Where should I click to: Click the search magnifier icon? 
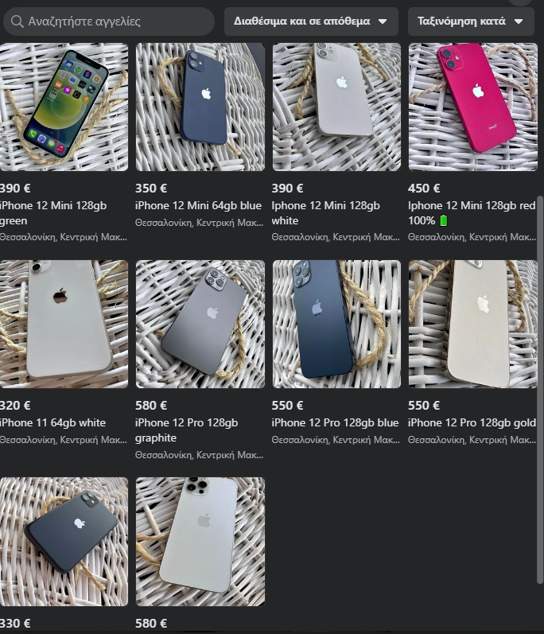(x=17, y=21)
